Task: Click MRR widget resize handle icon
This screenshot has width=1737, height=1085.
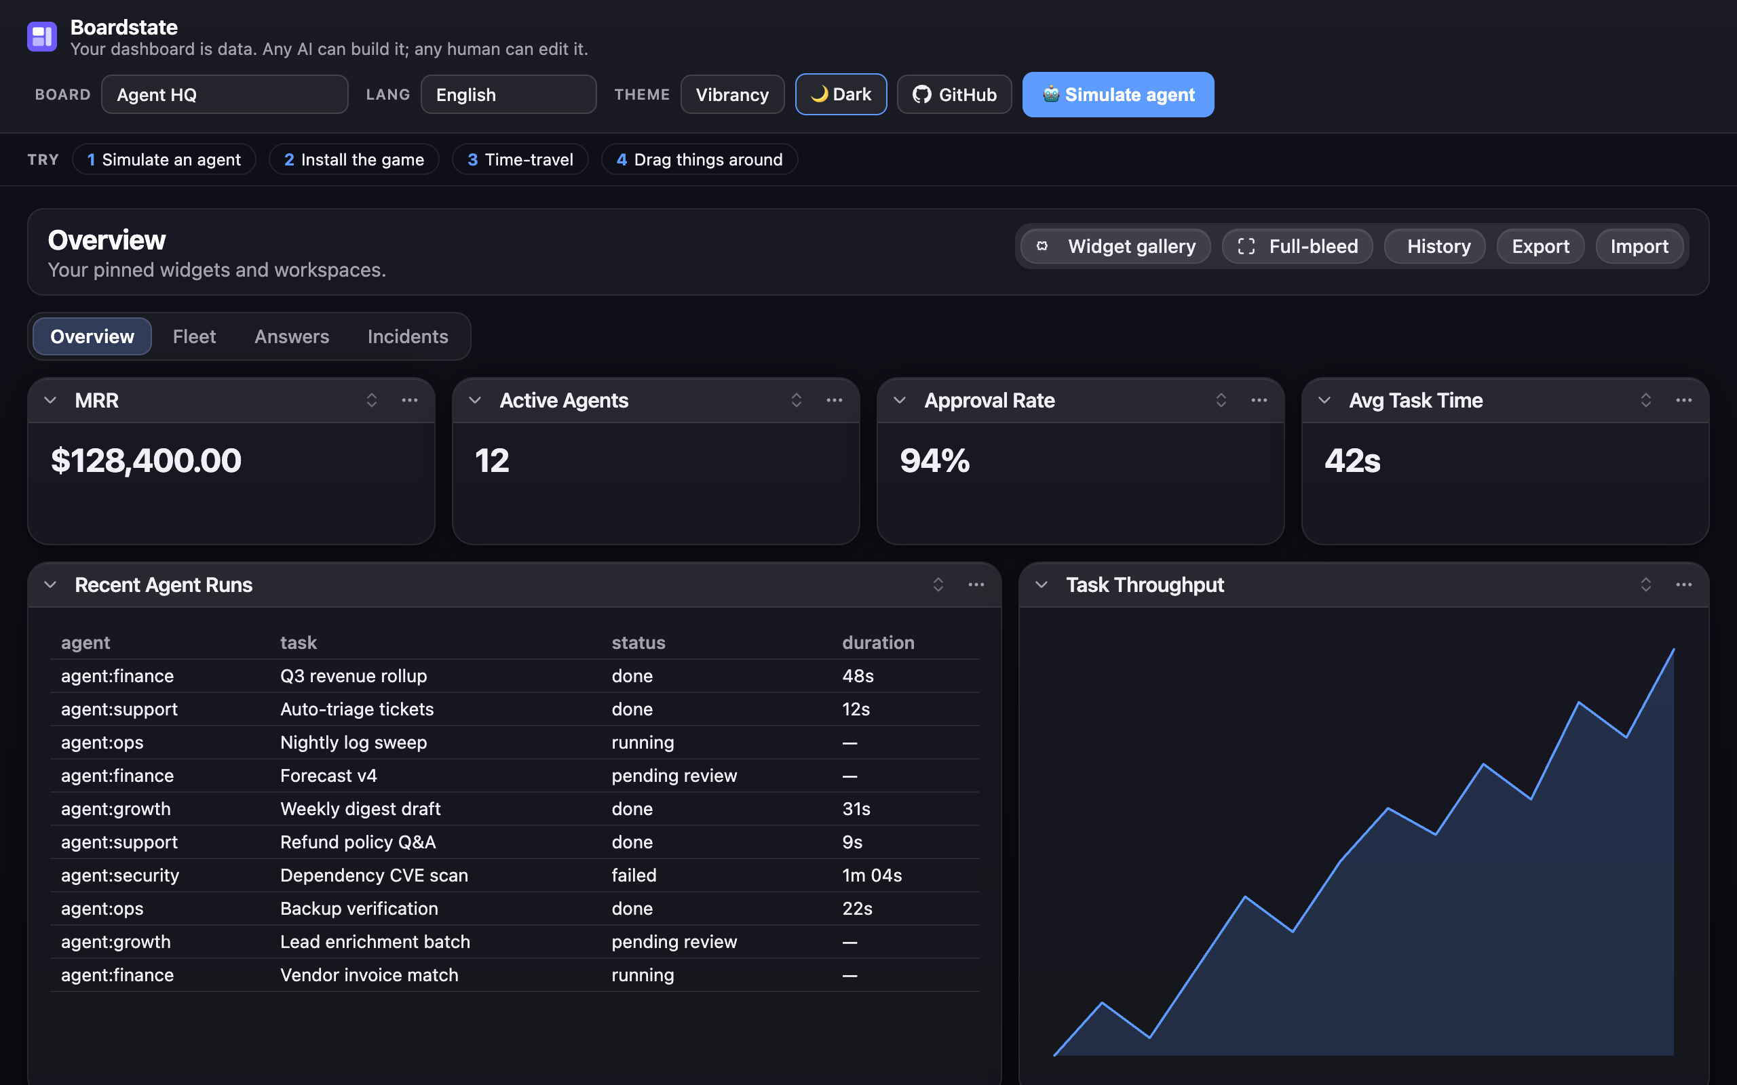Action: (372, 400)
